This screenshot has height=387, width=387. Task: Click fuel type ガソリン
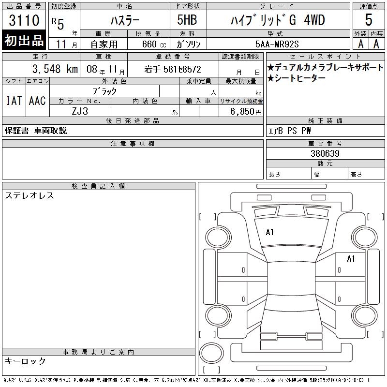[188, 45]
